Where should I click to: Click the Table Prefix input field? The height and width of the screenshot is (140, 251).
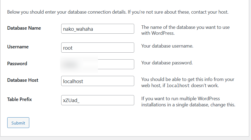pyautogui.click(x=97, y=100)
